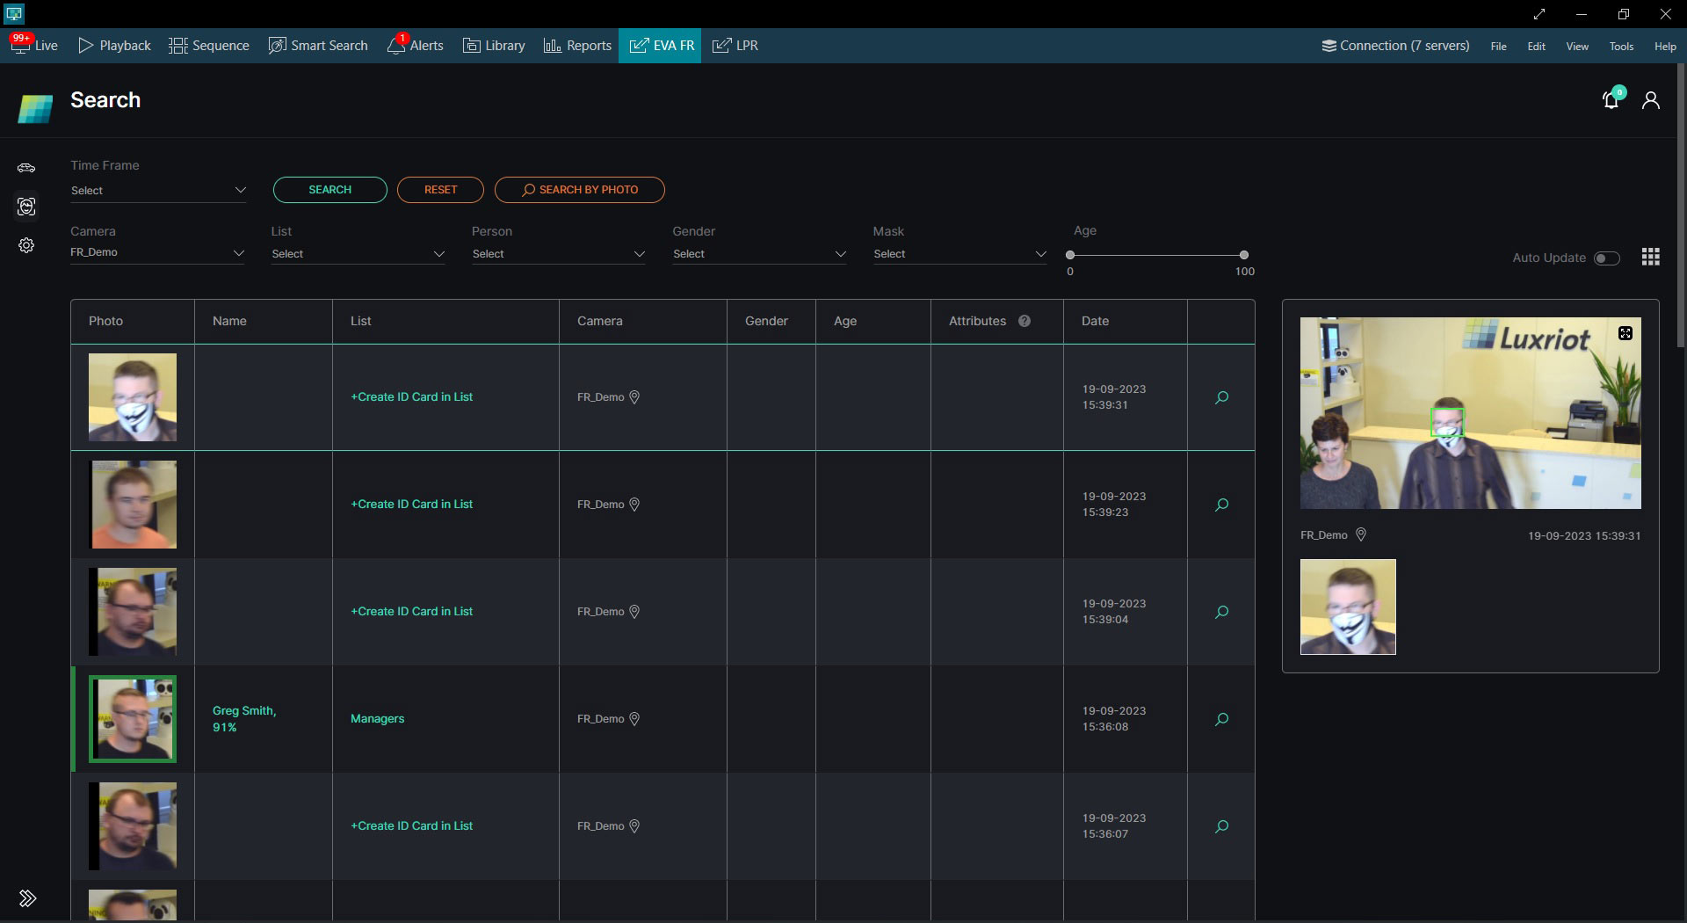1687x923 pixels.
Task: Click the Age slider minimum handle
Action: click(1070, 255)
